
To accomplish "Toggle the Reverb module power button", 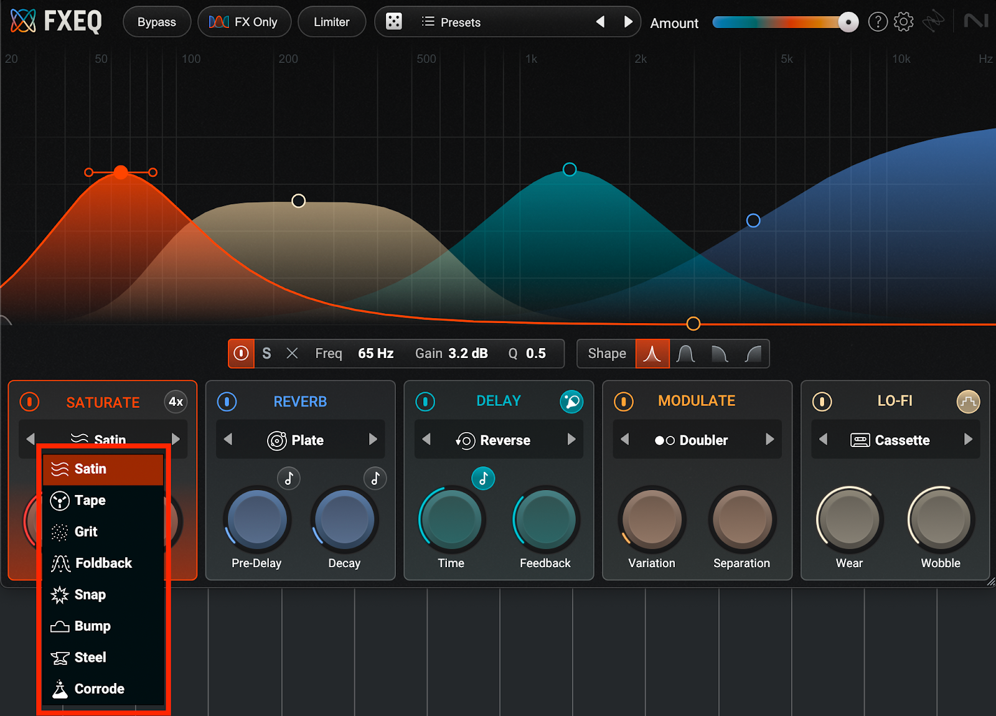I will (x=227, y=402).
